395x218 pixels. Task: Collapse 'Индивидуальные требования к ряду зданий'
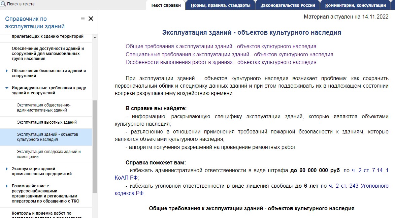click(x=7, y=88)
